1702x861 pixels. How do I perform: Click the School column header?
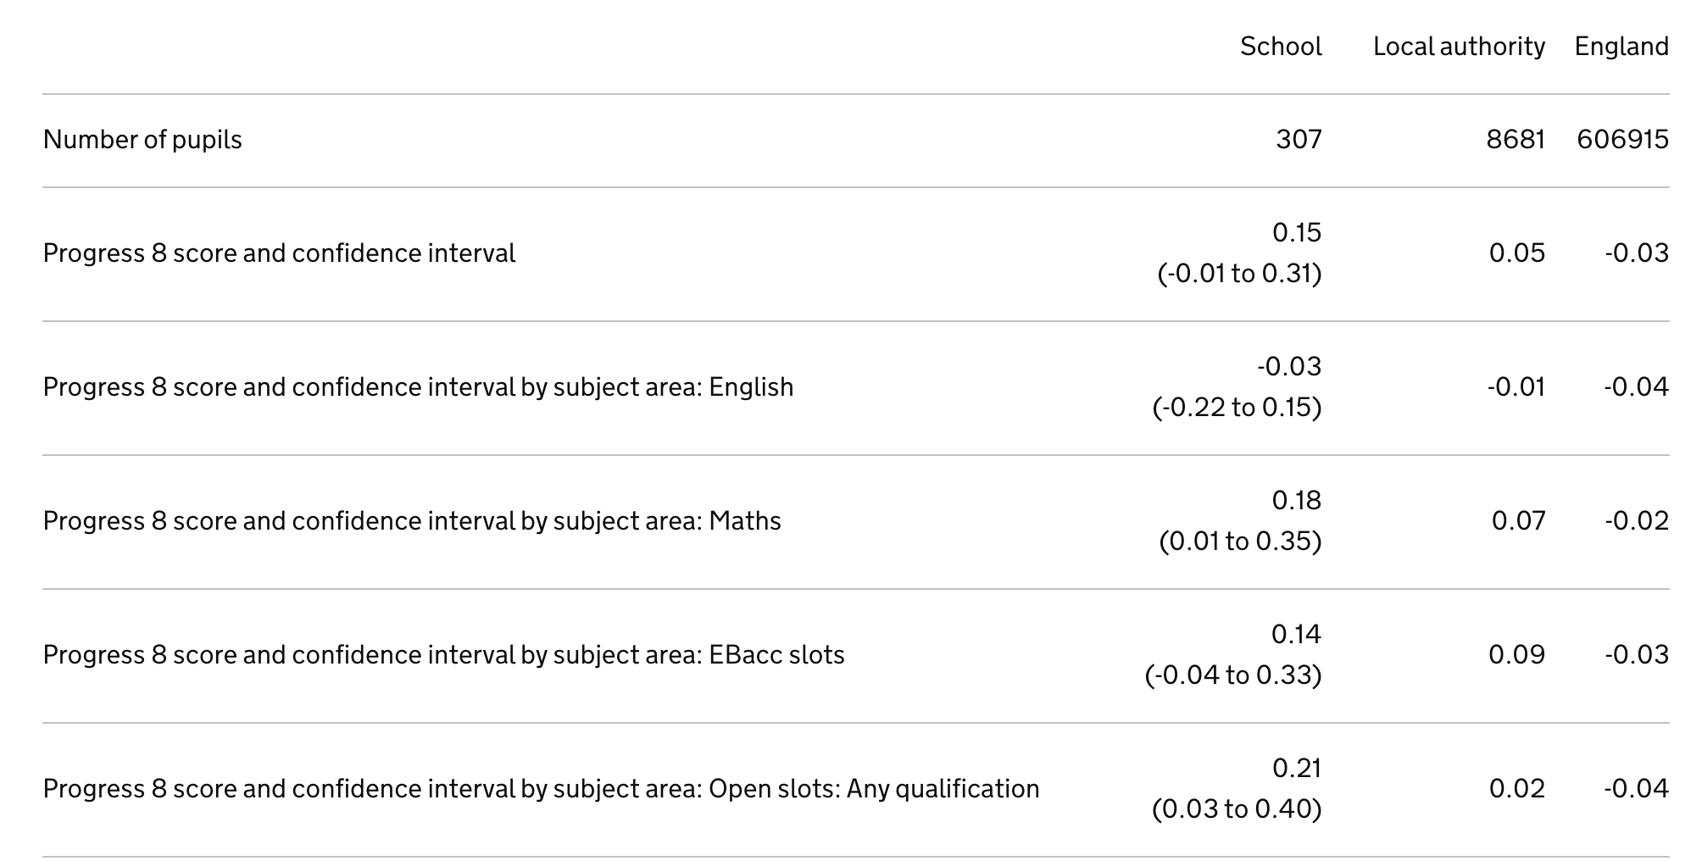click(1280, 46)
